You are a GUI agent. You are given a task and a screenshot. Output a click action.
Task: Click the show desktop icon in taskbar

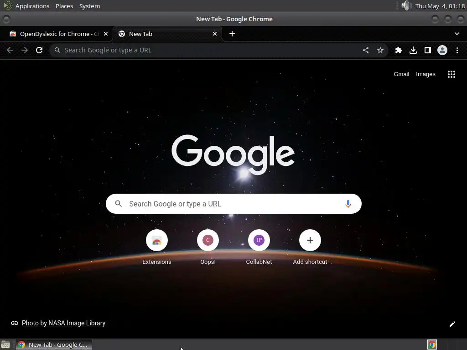(5, 345)
